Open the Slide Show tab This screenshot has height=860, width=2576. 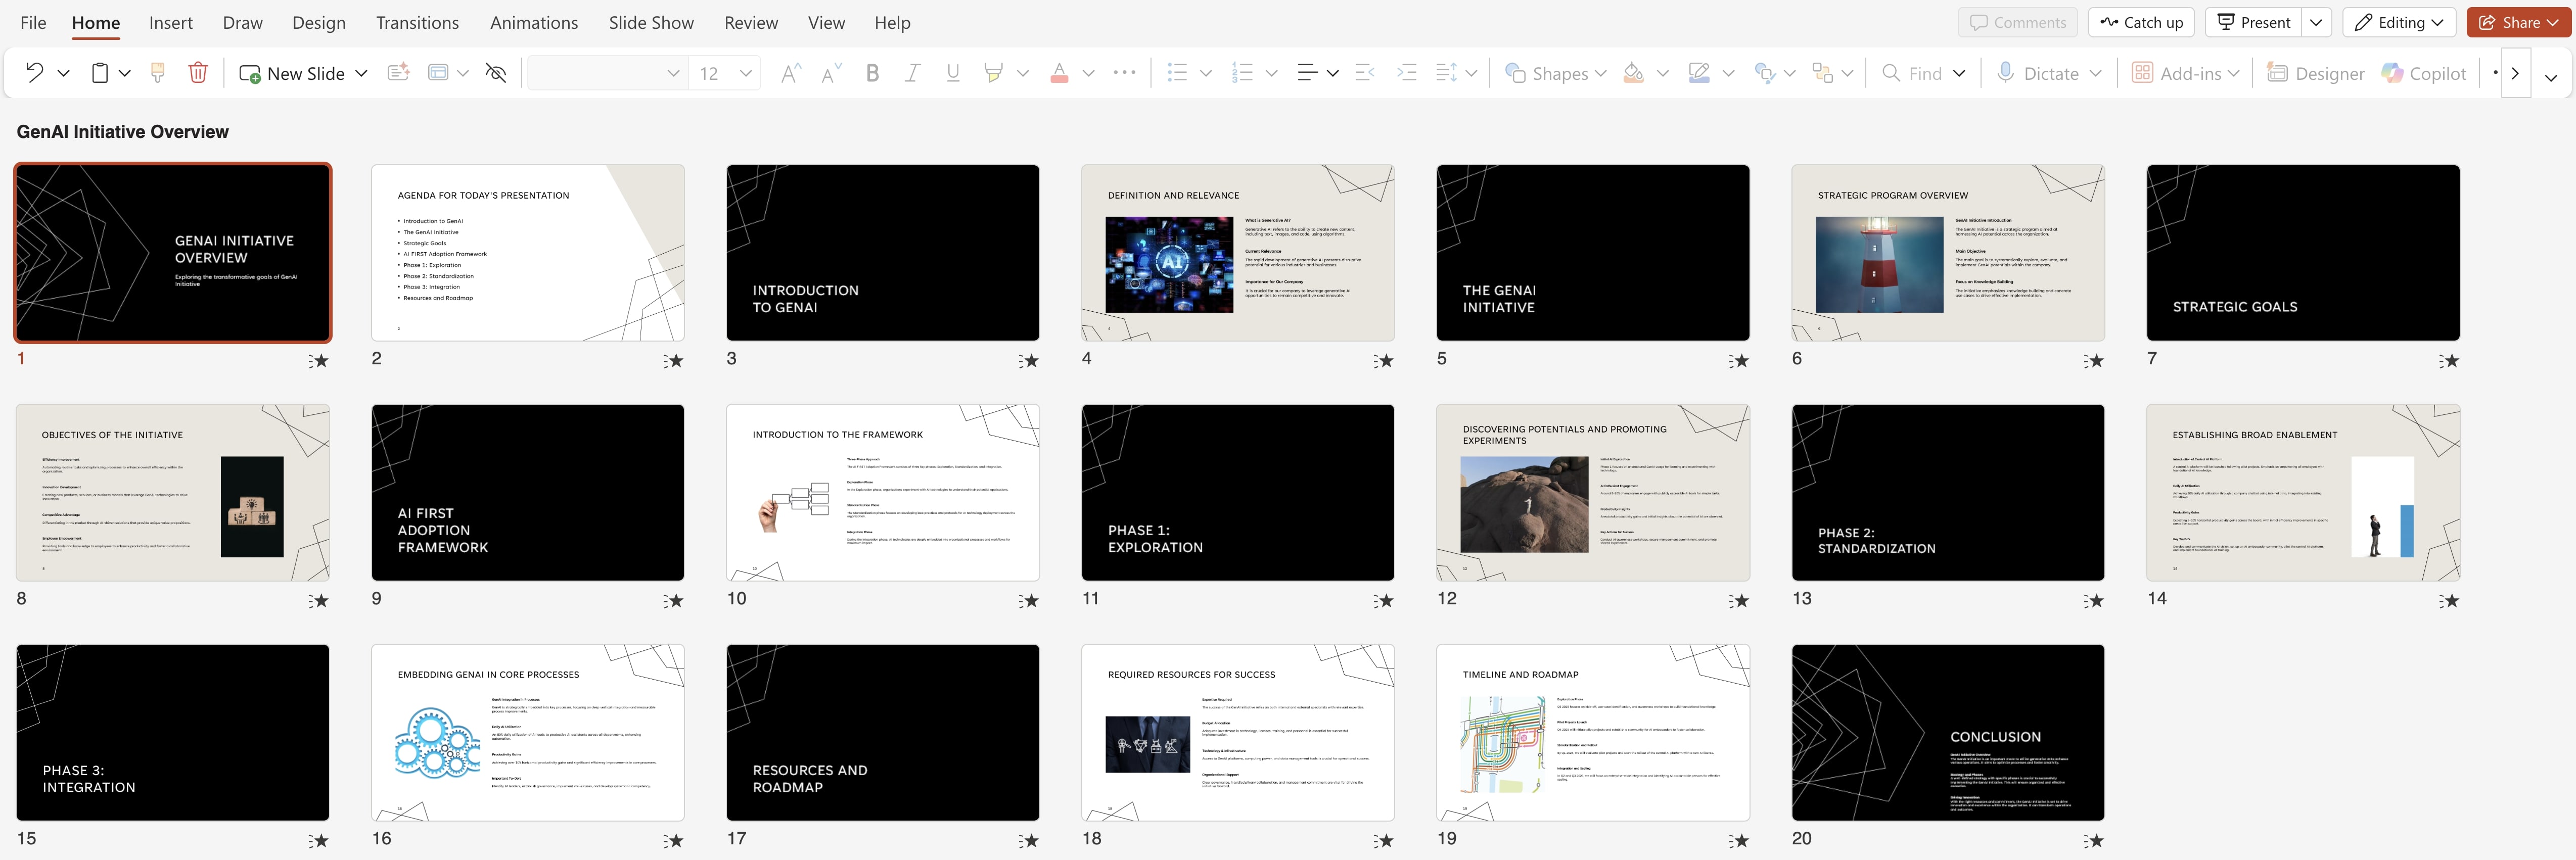click(651, 22)
